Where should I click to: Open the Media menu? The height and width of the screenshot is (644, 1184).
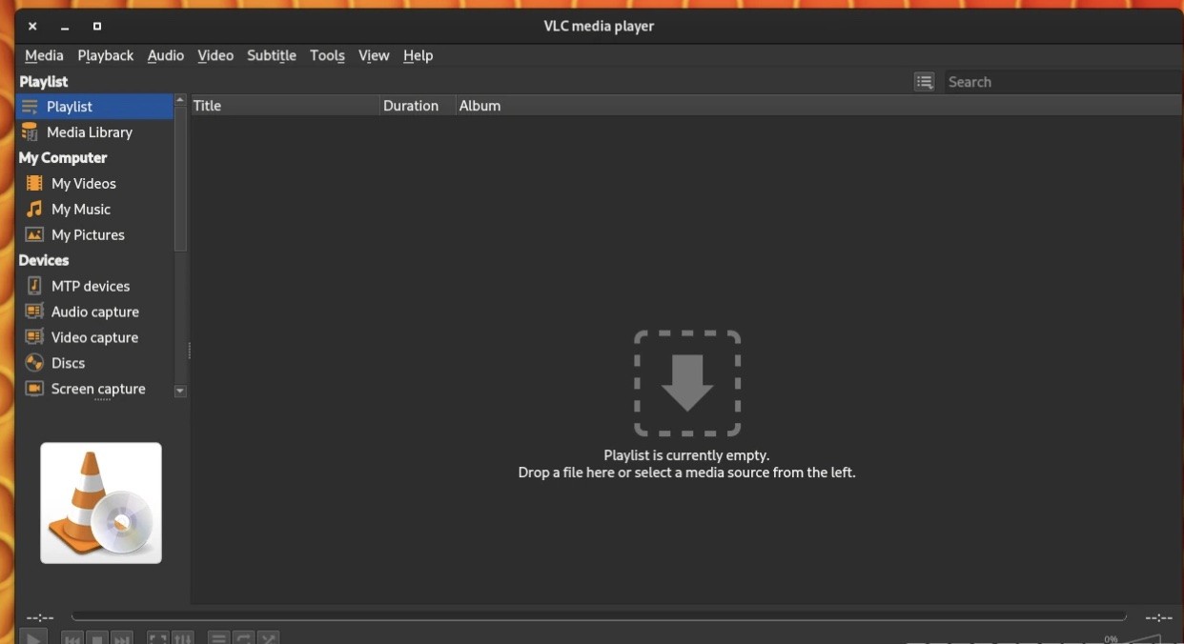pos(44,55)
